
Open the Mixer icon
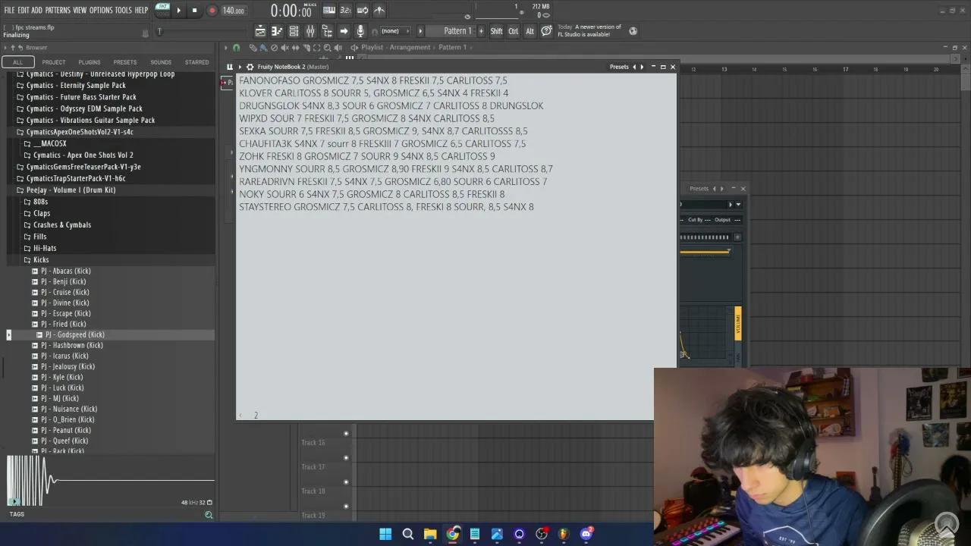click(x=310, y=31)
